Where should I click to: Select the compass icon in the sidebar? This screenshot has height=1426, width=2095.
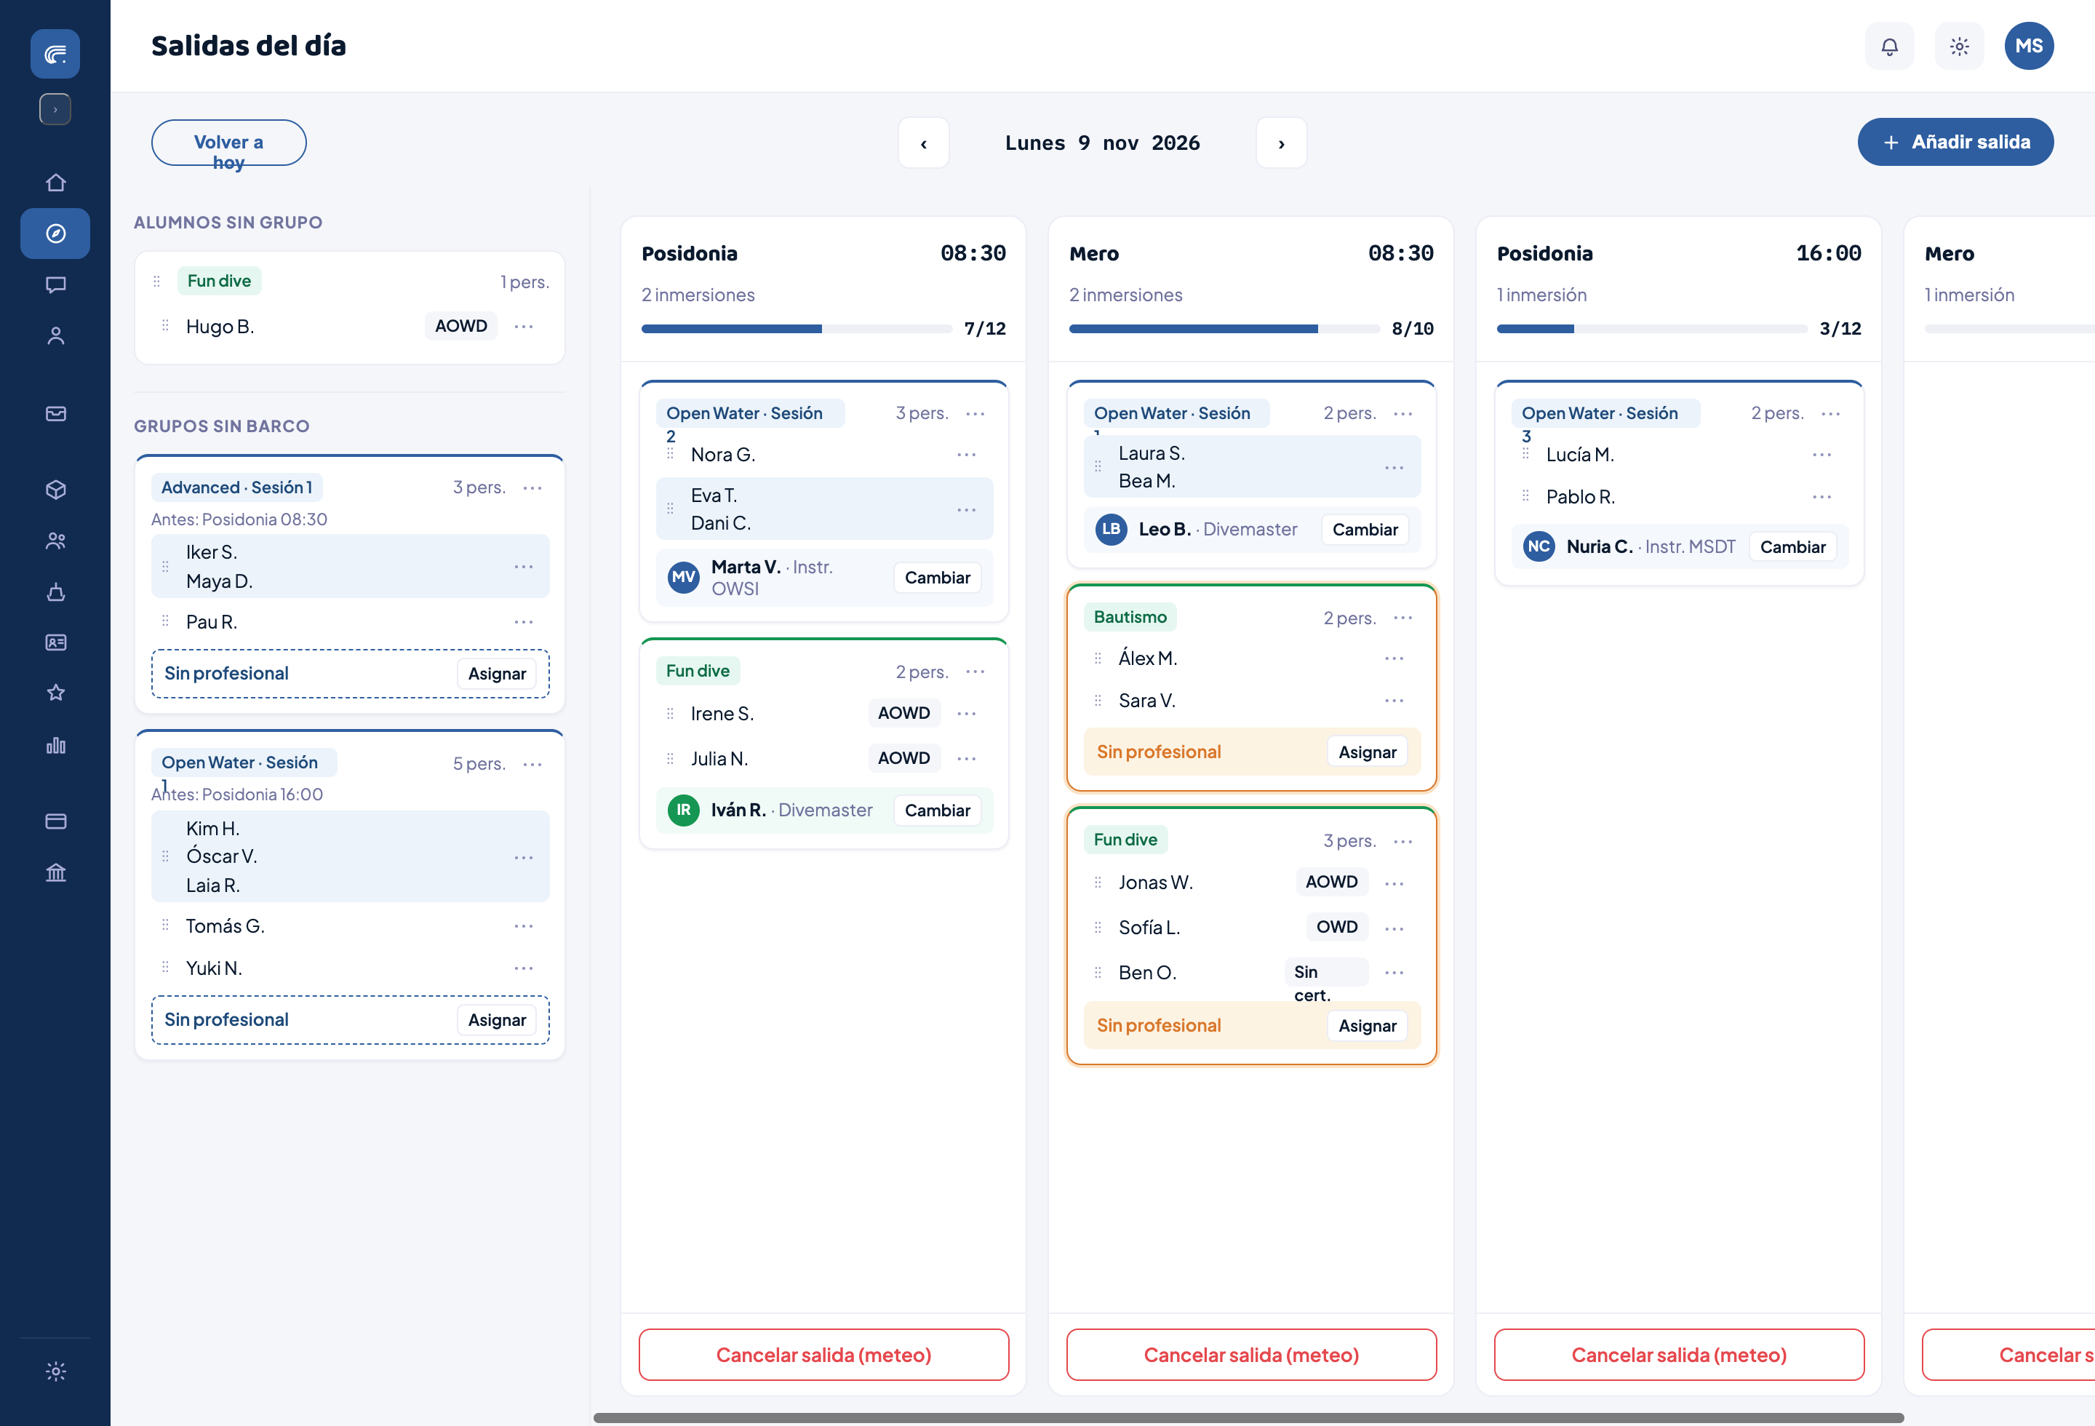point(56,234)
